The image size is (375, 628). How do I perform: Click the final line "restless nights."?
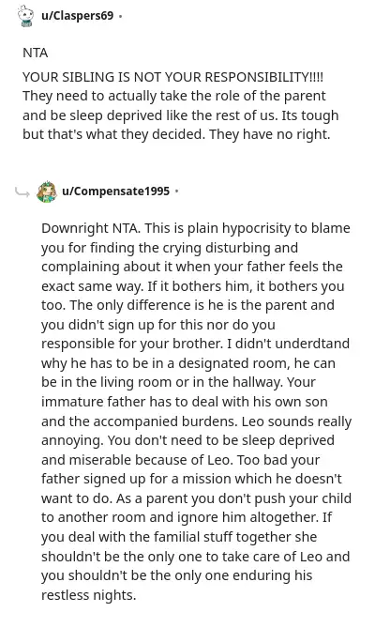click(x=88, y=595)
